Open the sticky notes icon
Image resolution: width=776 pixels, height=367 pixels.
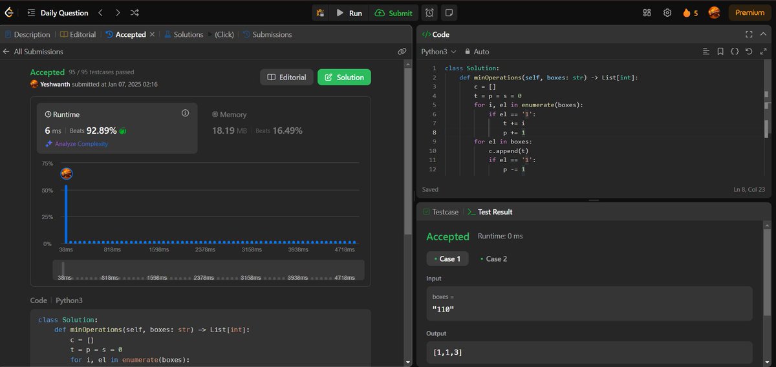click(449, 12)
